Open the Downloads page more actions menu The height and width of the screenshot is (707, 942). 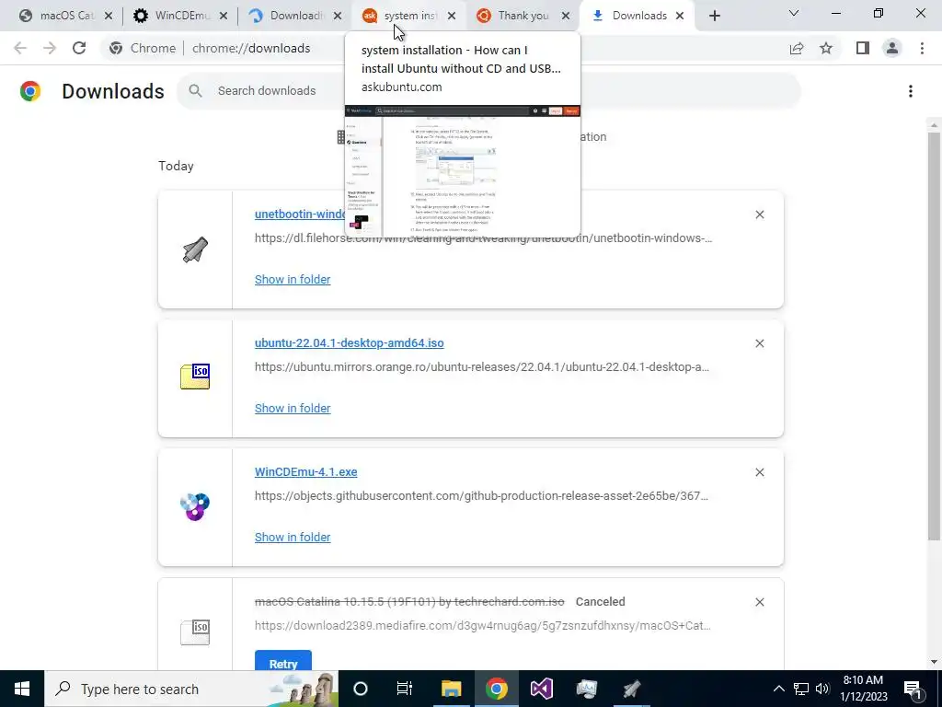pos(911,91)
